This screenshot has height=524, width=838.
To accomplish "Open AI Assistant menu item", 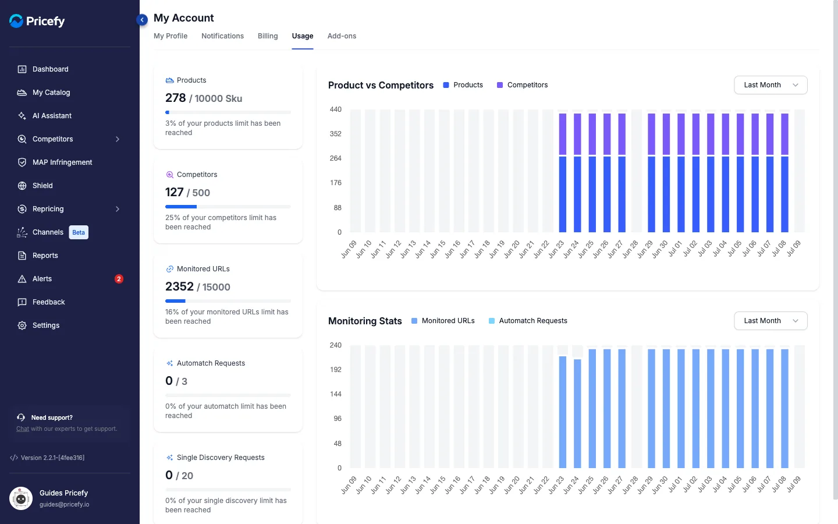I will tap(70, 116).
